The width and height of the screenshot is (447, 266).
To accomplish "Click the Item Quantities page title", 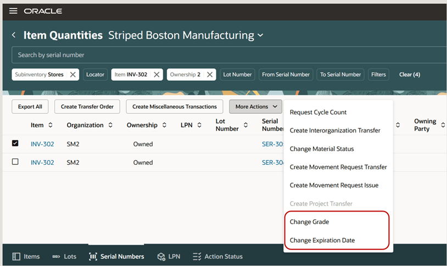I will 63,35.
